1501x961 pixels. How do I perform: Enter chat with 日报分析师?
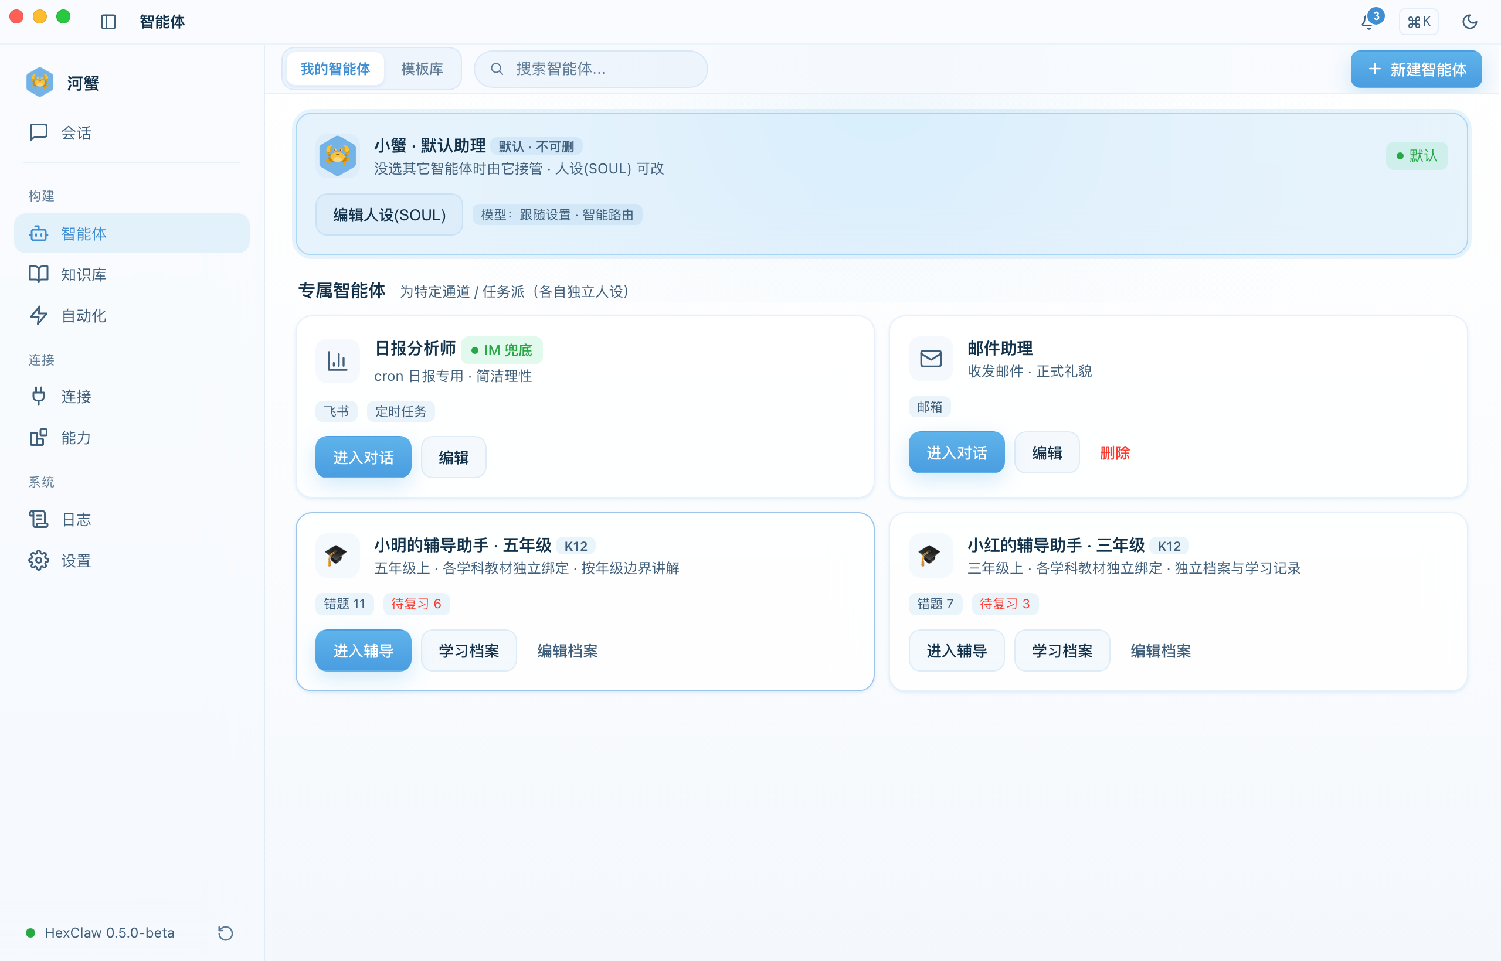click(364, 458)
